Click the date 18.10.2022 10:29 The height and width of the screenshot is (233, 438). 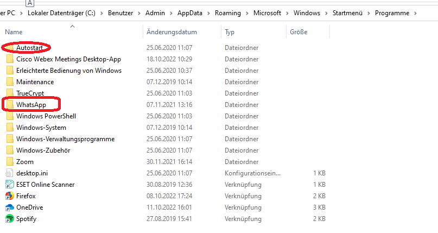tap(169, 59)
